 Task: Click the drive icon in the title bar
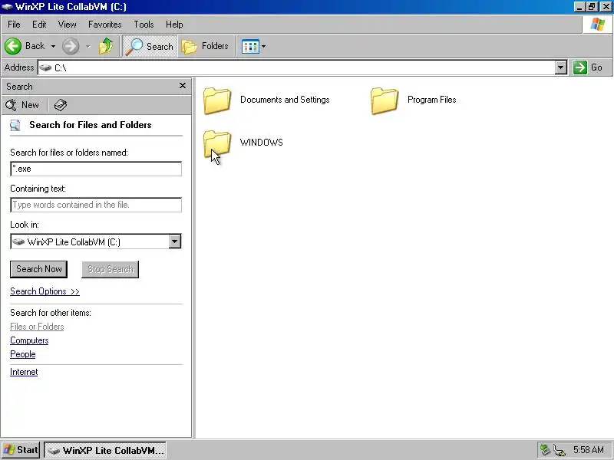click(x=7, y=7)
